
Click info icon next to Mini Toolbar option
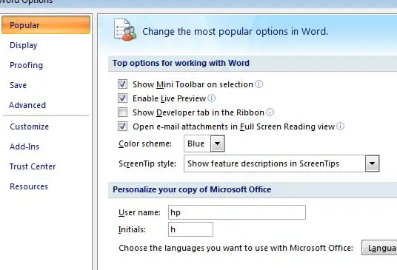tap(258, 84)
